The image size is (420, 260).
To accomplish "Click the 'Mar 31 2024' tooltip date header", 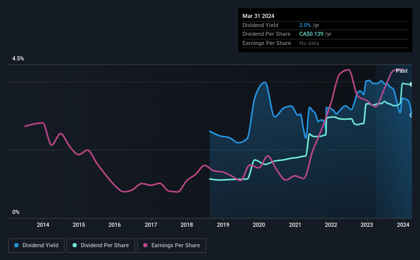I will [258, 16].
